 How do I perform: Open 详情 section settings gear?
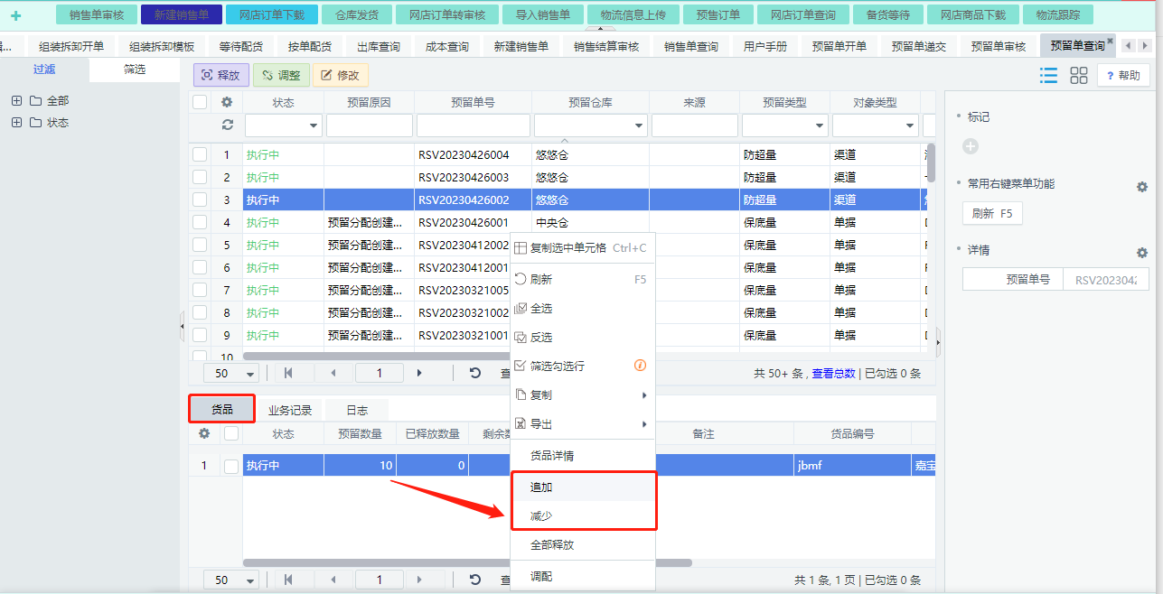(1142, 253)
